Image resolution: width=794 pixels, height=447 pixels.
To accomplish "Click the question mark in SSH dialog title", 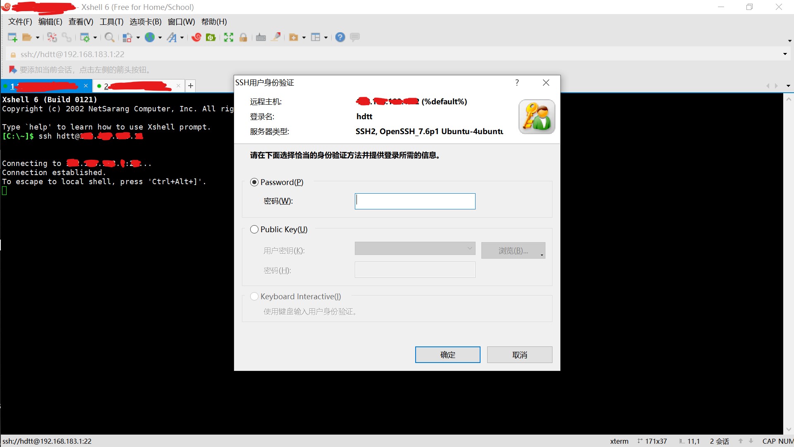I will [517, 83].
